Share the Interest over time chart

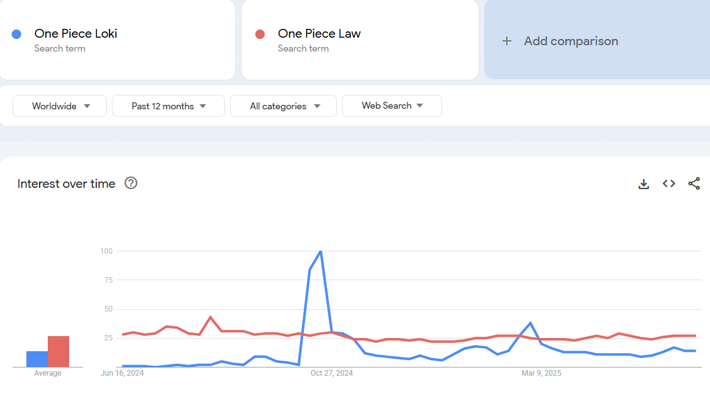point(694,183)
